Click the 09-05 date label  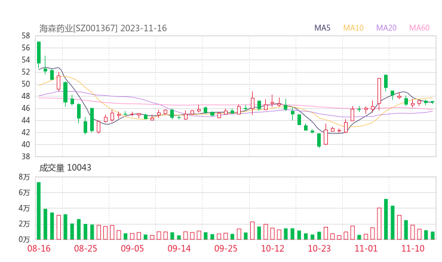point(133,248)
